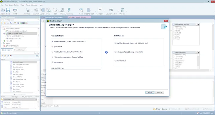
Task: Click the Edit pencil icon
Action: 56,10
